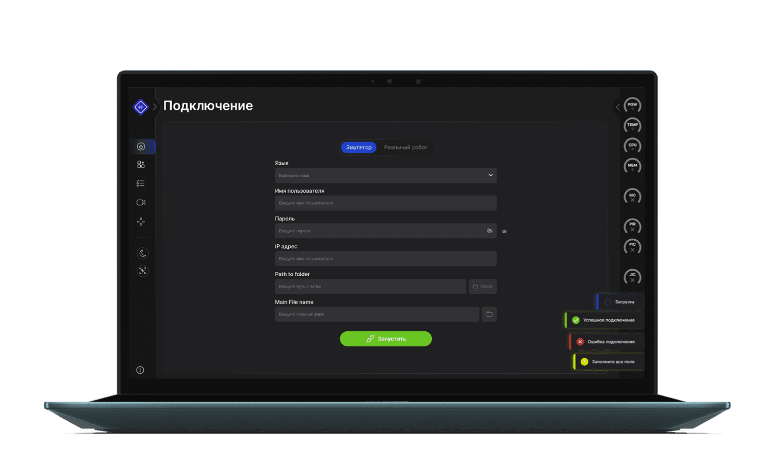Open the task list icon in sidebar
This screenshot has width=772, height=472.
click(141, 184)
